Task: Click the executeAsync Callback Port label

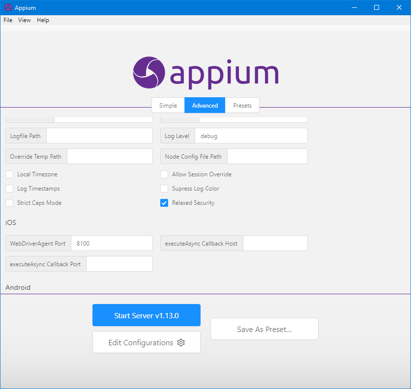Action: click(x=45, y=264)
